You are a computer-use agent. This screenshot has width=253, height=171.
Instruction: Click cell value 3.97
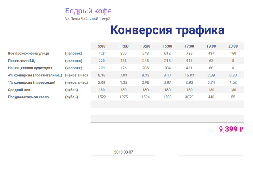pos(167,82)
